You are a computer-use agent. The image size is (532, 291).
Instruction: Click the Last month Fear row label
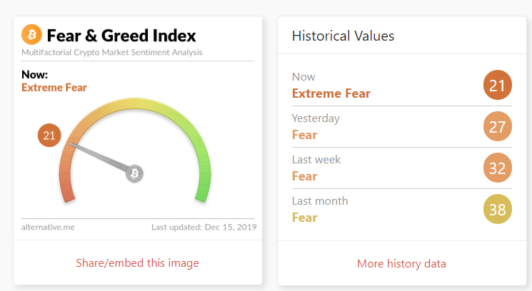304,218
